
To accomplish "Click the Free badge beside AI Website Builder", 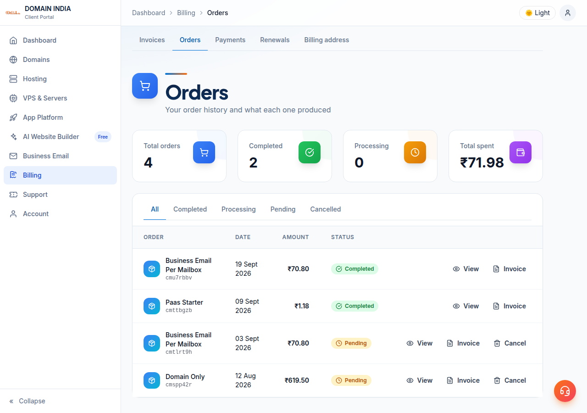I will (103, 137).
